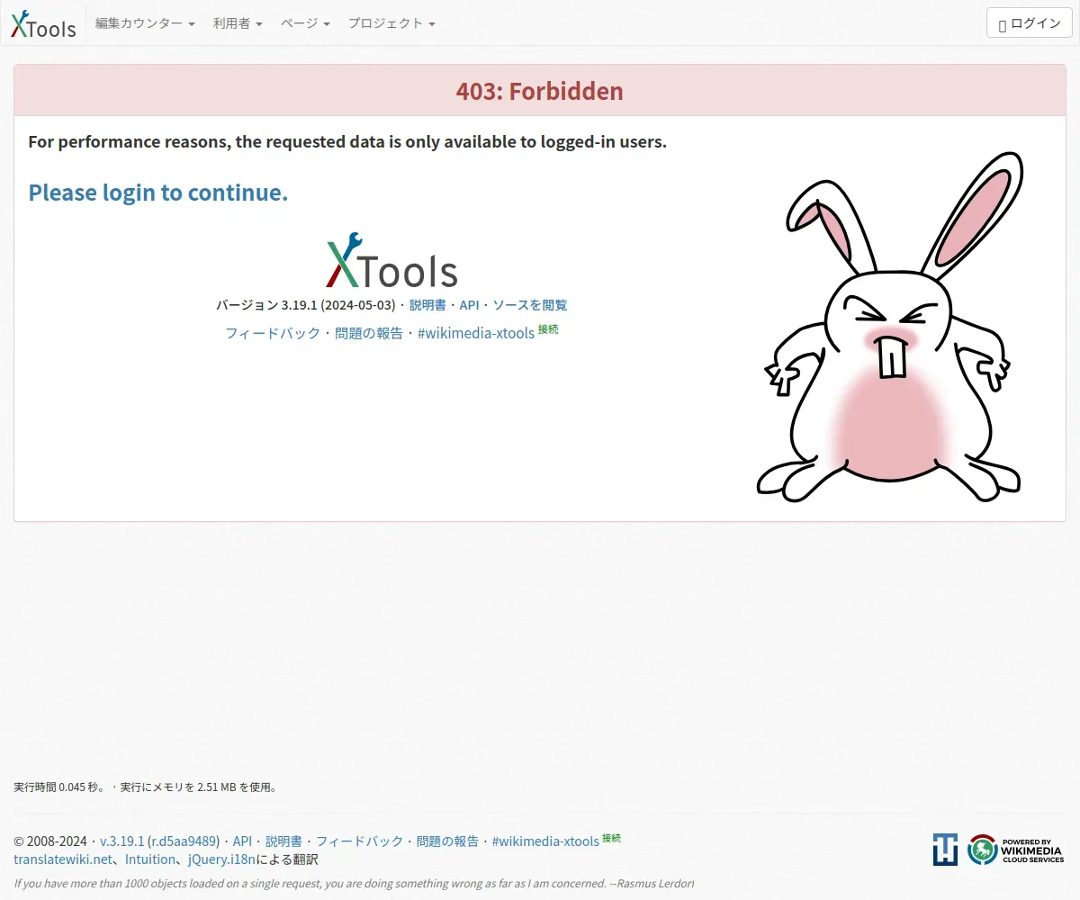Click the blue tool icon in footer

pyautogui.click(x=945, y=850)
